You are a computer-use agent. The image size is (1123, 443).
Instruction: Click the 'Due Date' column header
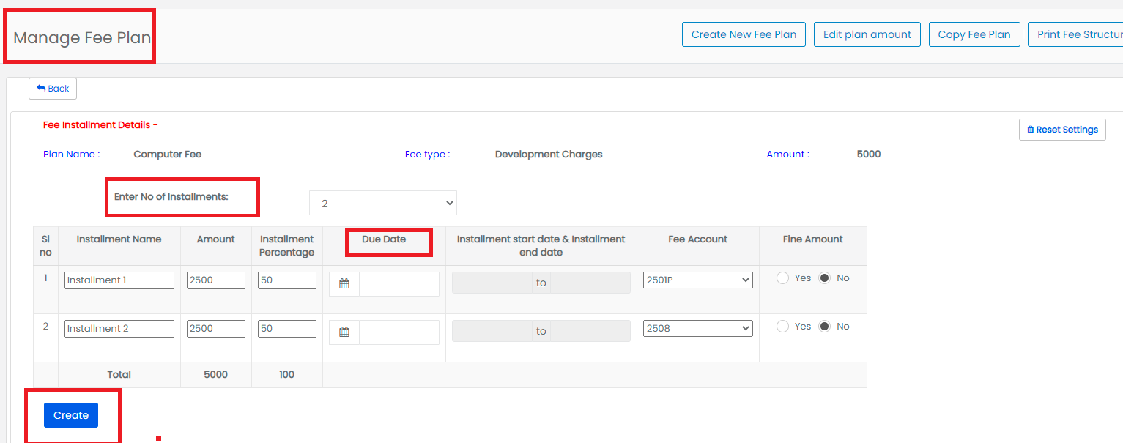[384, 239]
